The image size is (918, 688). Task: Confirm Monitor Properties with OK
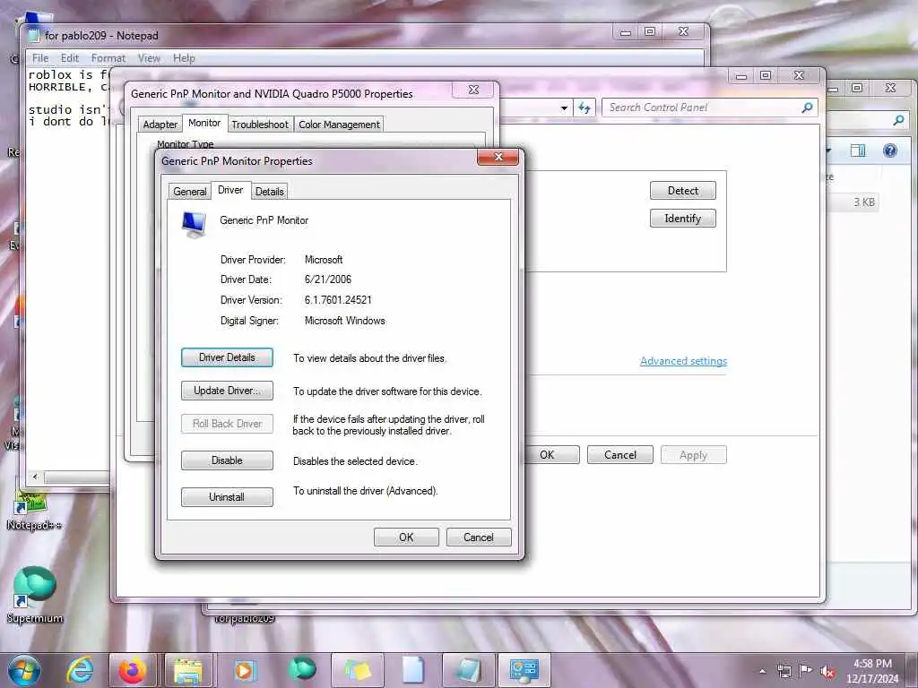(406, 537)
